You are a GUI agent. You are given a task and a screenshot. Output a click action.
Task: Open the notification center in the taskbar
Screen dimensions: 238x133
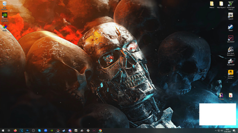[x=234, y=131]
